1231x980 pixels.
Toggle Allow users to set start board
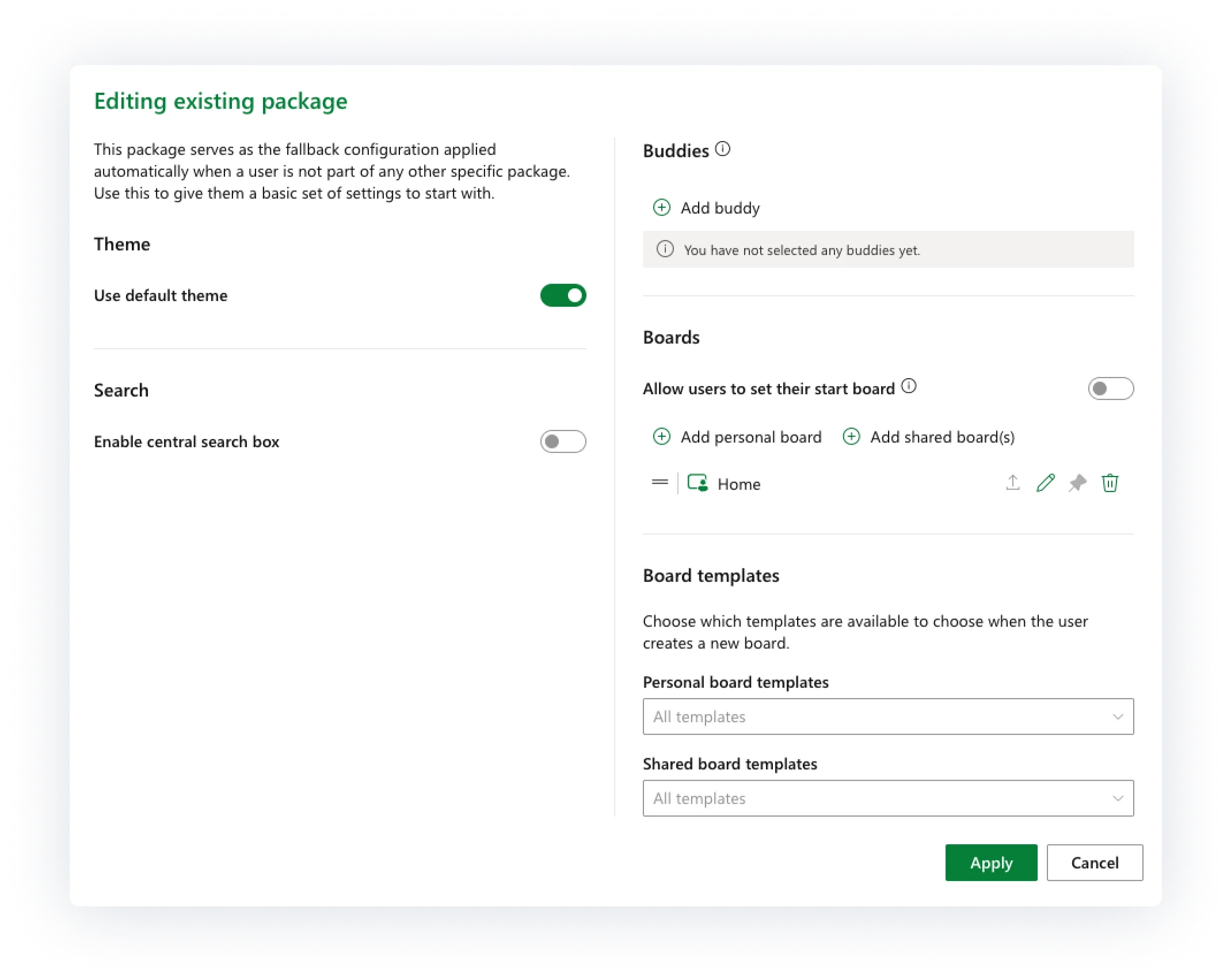pos(1110,388)
